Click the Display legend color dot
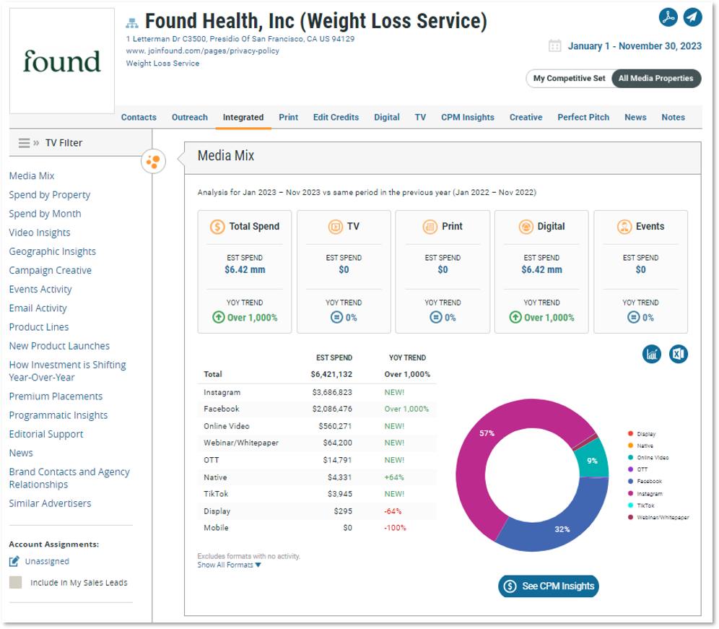The image size is (719, 629). coord(630,433)
